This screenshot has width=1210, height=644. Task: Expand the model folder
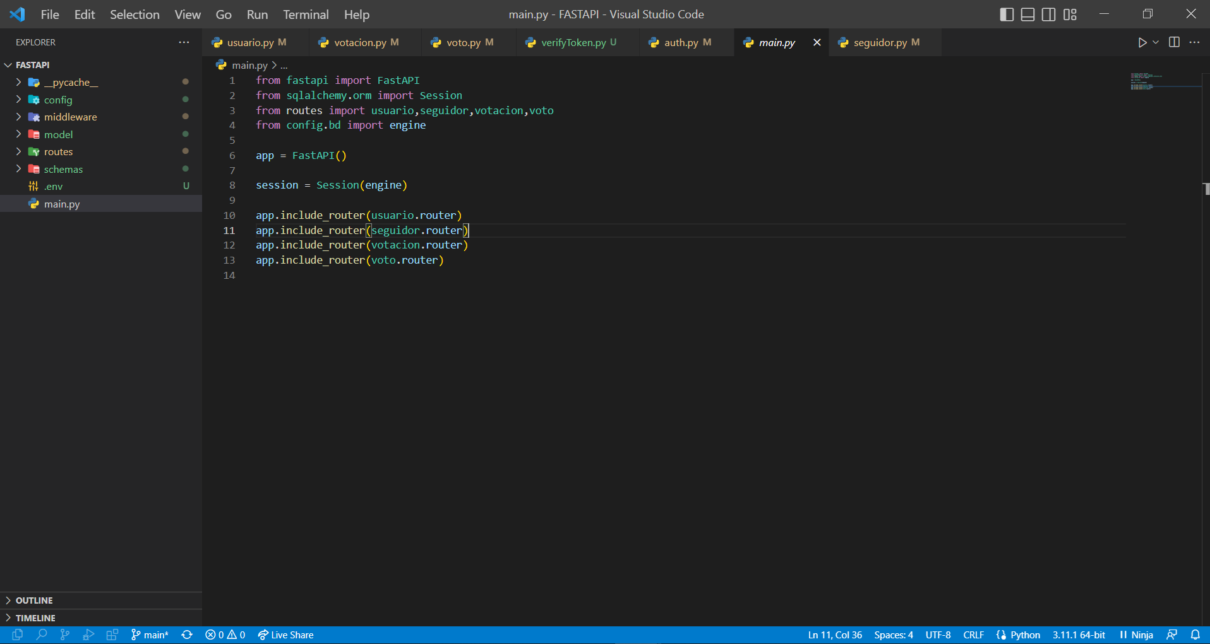(x=18, y=134)
